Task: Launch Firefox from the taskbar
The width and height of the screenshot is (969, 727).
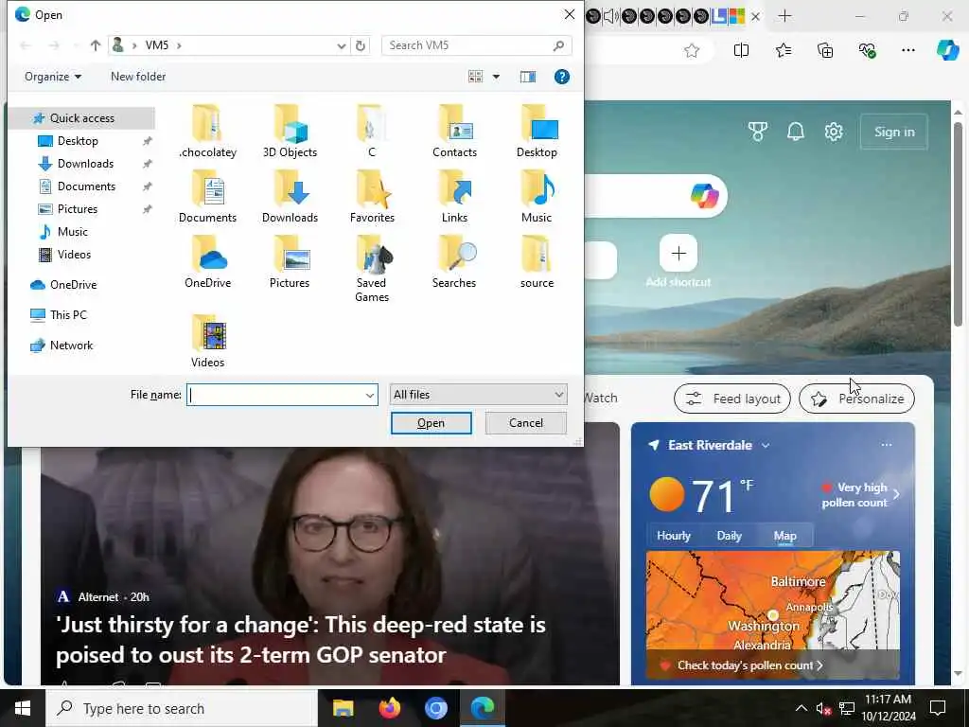Action: tap(389, 708)
